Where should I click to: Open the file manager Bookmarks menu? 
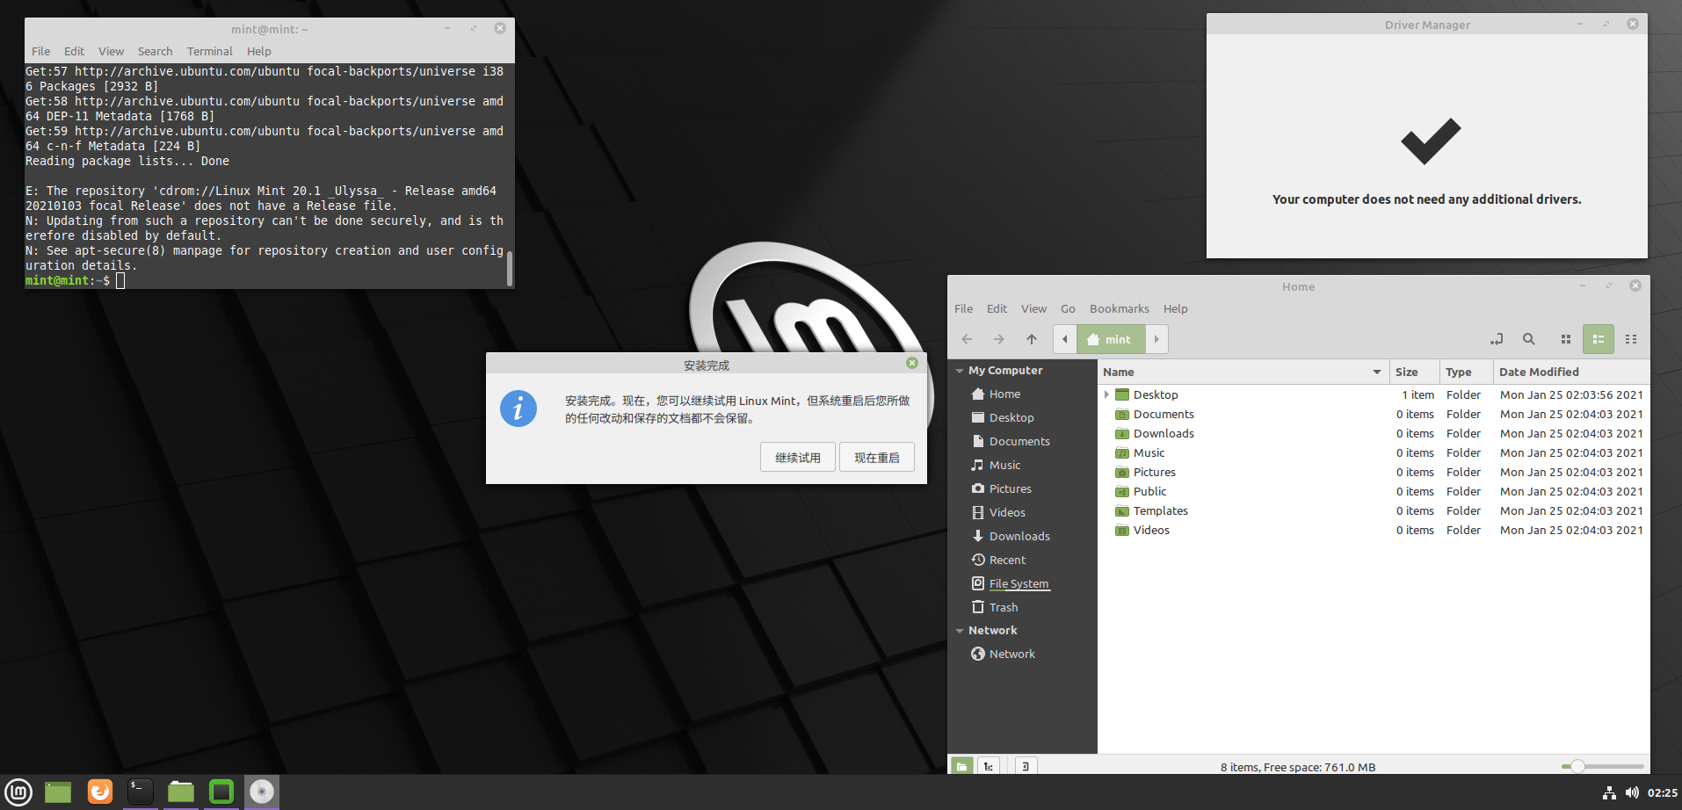coord(1119,308)
